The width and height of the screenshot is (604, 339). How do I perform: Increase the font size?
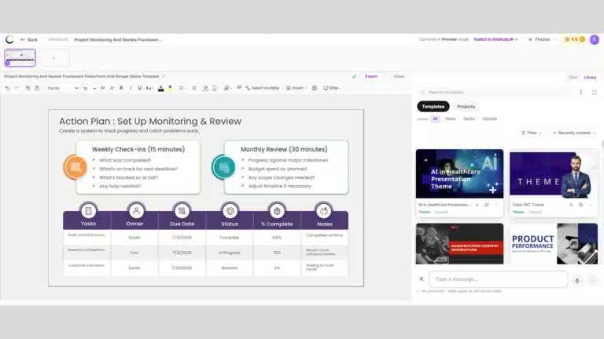coord(103,88)
